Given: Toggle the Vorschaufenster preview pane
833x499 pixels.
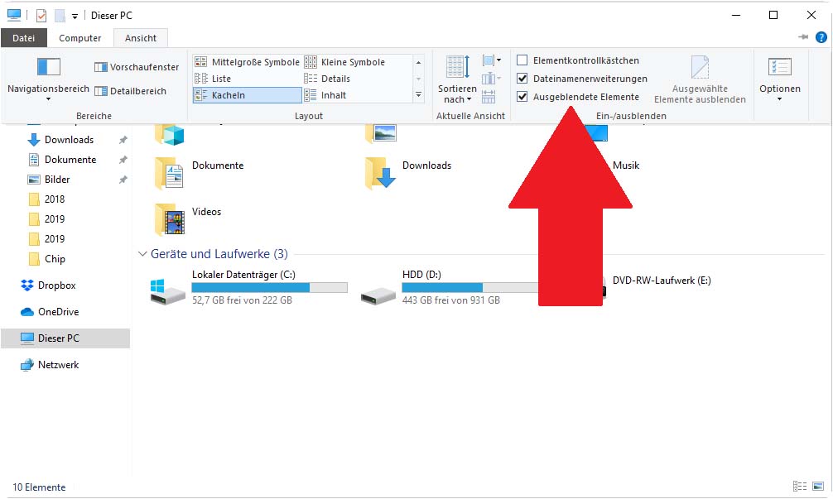Looking at the screenshot, I should [136, 67].
